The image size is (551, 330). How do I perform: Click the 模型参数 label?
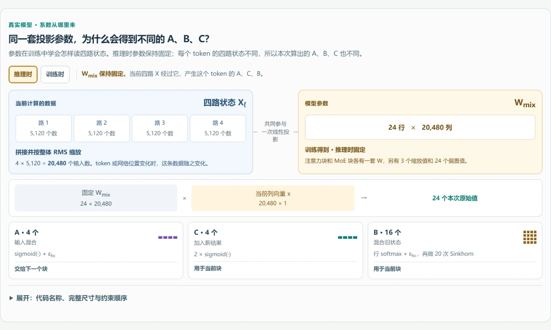(316, 104)
